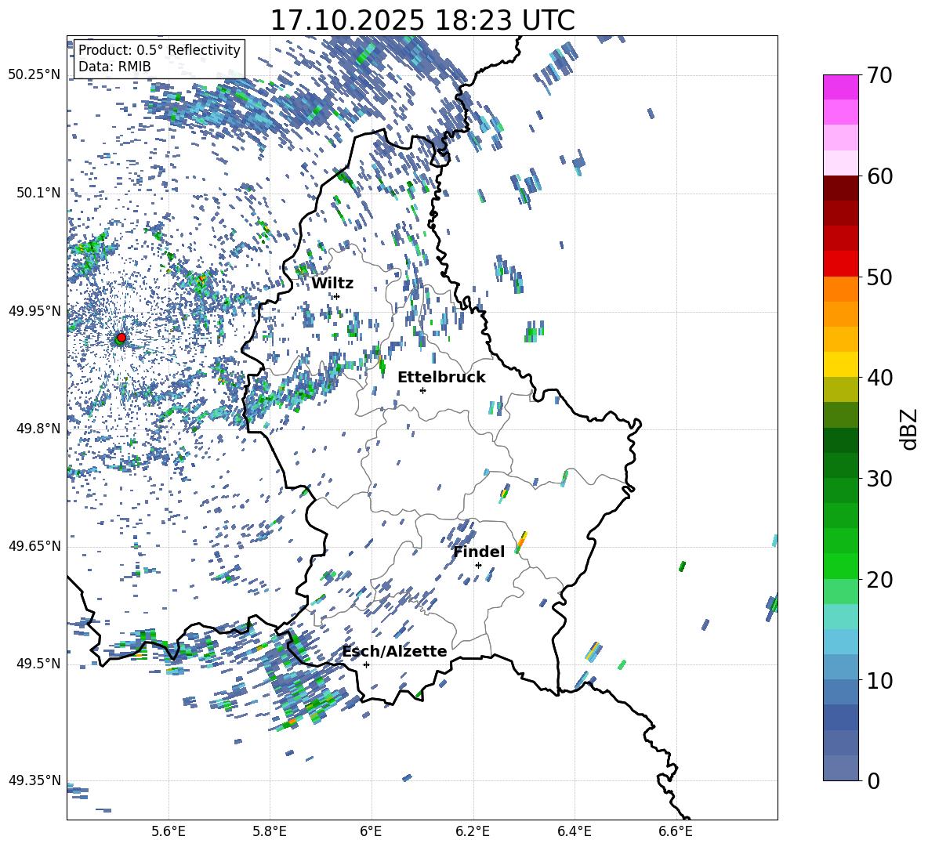Click the Findel station cross marker
The image size is (928, 847).
coord(478,565)
